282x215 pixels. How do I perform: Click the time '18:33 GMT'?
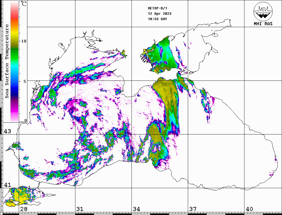tap(157, 19)
